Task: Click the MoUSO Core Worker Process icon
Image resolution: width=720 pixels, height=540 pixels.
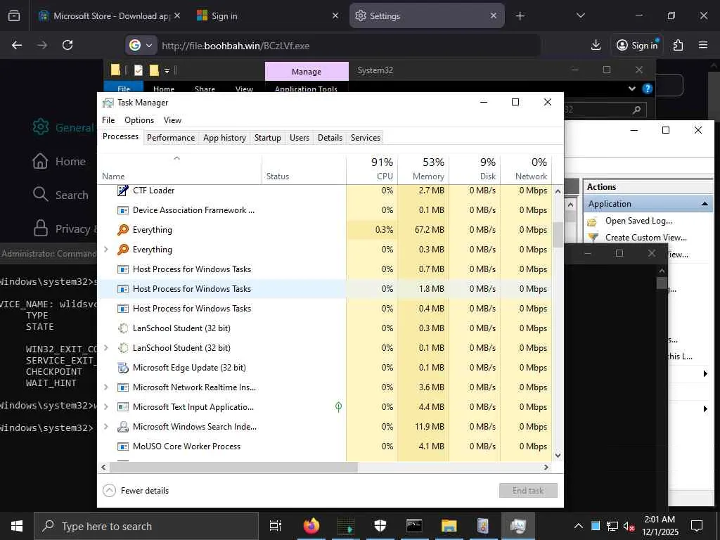Action: [x=122, y=446]
